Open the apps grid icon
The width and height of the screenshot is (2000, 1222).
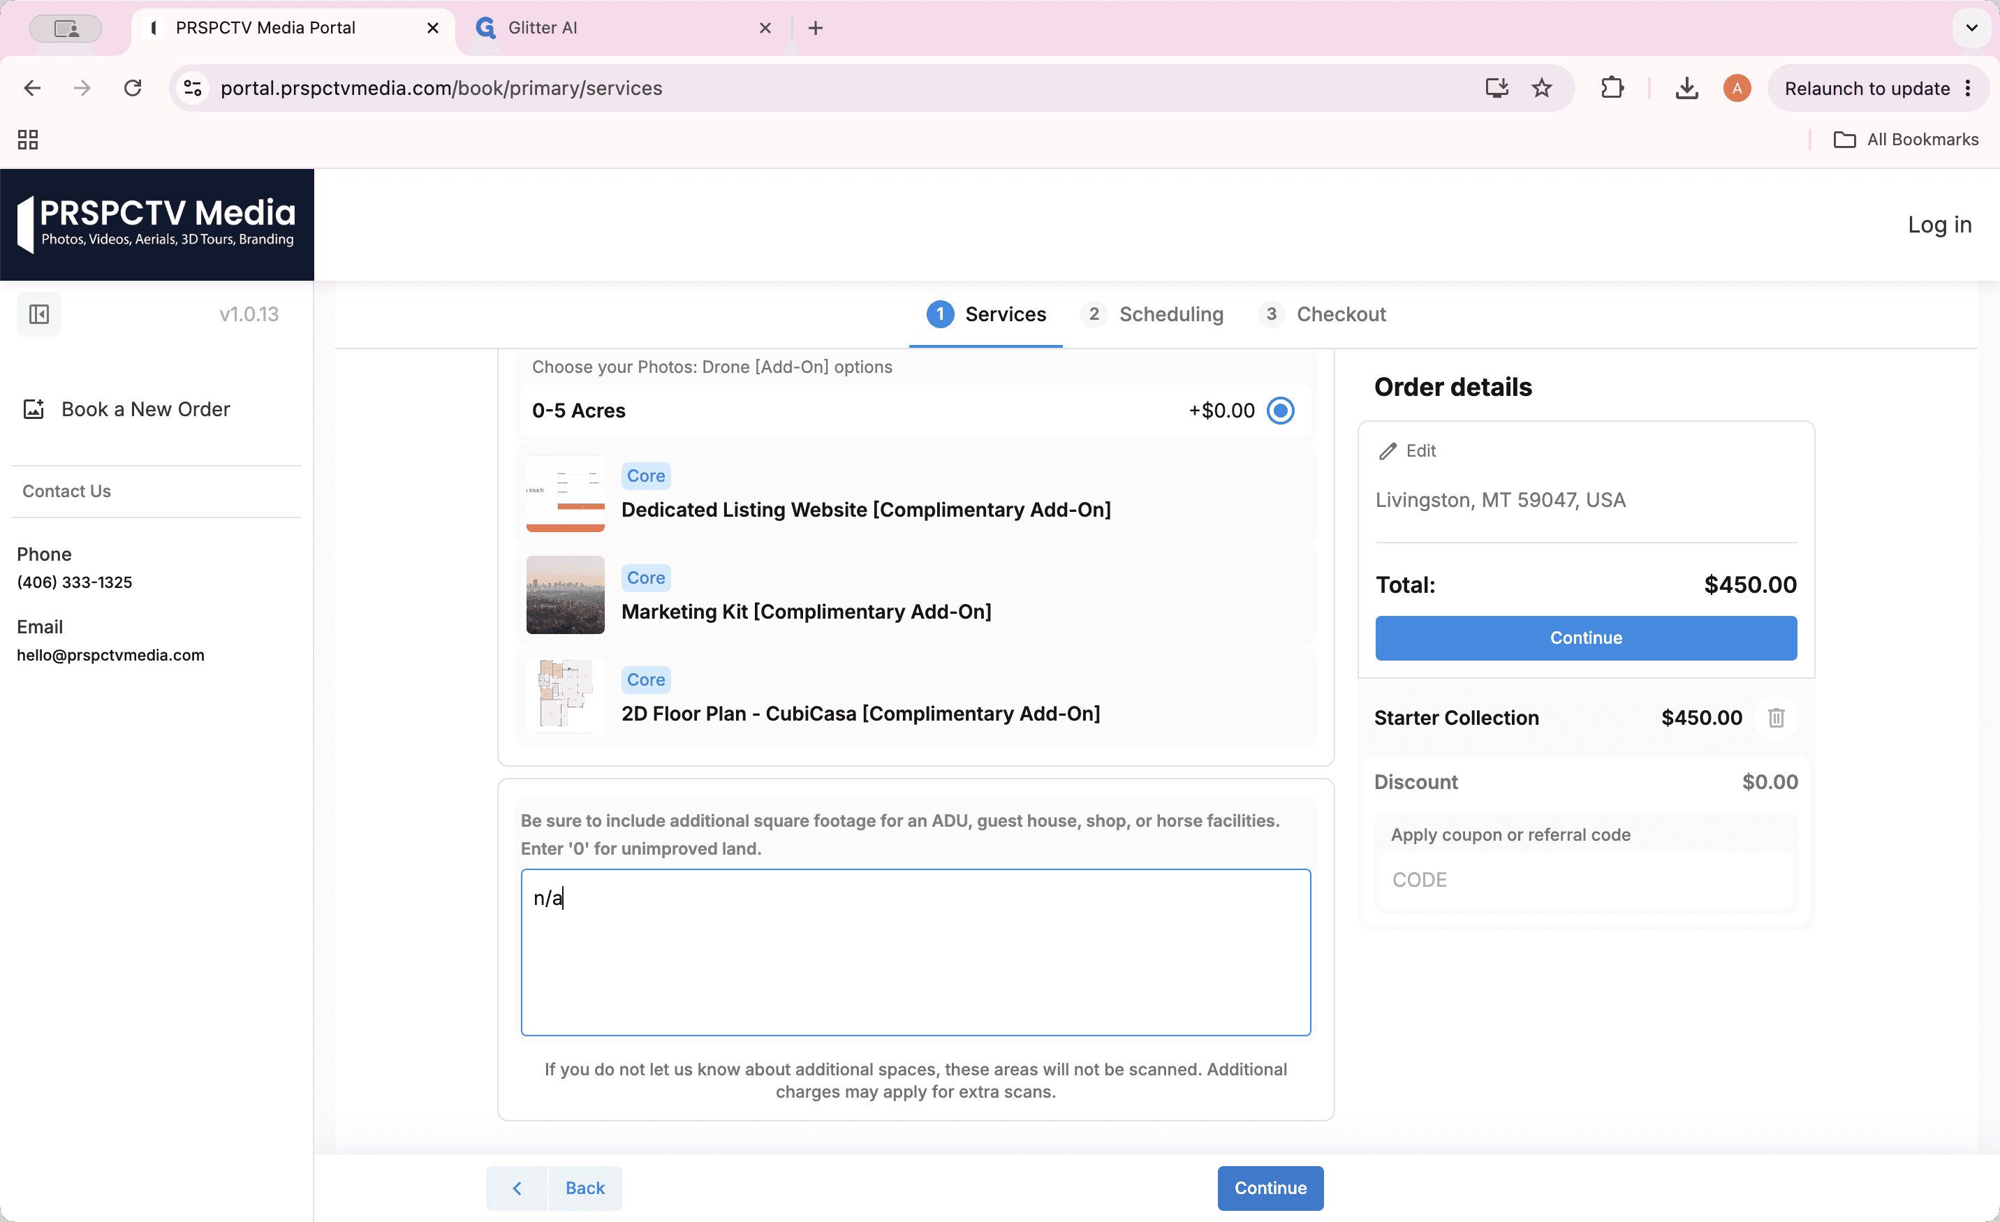coord(29,140)
